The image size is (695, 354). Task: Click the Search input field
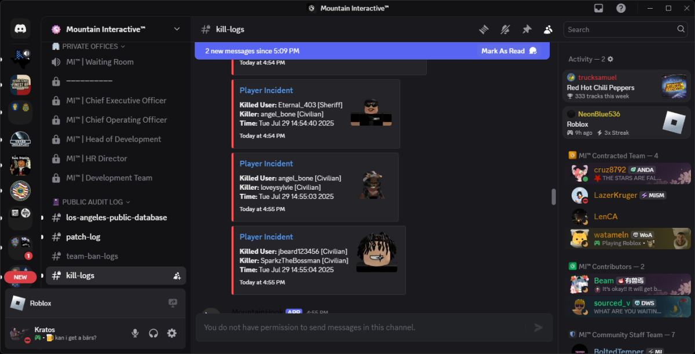pyautogui.click(x=626, y=30)
